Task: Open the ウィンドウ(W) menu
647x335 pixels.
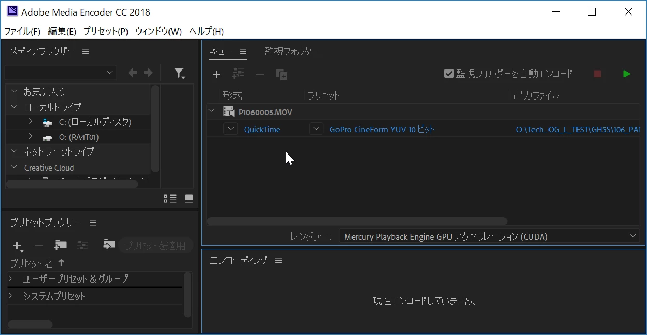Action: pos(159,31)
